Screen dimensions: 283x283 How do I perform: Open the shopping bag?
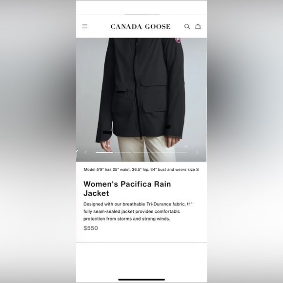pyautogui.click(x=198, y=26)
